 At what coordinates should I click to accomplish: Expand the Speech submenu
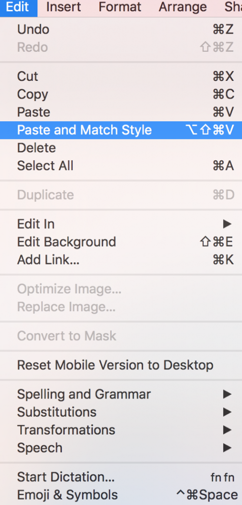[x=121, y=448]
